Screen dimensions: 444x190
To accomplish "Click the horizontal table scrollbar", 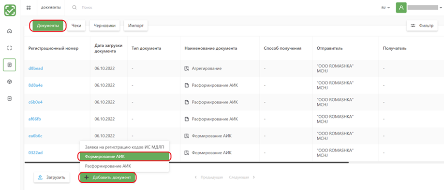I will [187, 163].
